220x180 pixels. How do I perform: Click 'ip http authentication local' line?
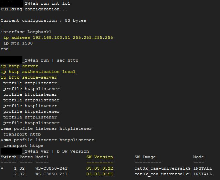[x=38, y=72]
